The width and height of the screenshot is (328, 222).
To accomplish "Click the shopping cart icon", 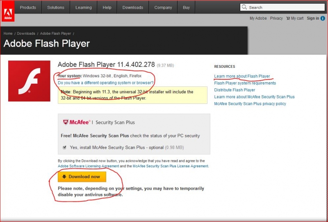I will 288,18.
